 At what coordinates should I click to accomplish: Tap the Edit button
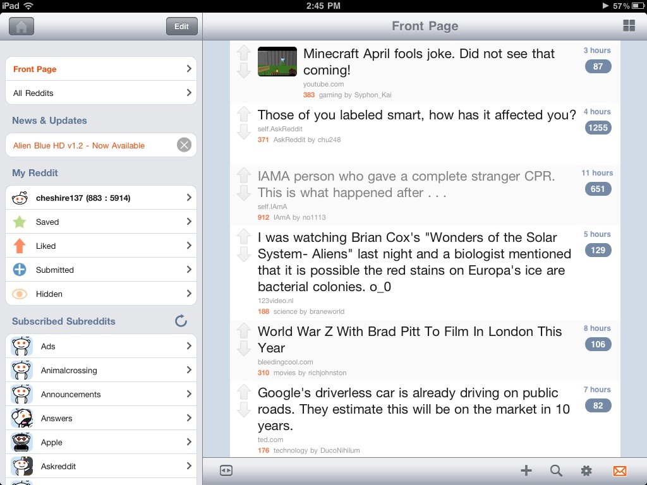click(x=181, y=27)
